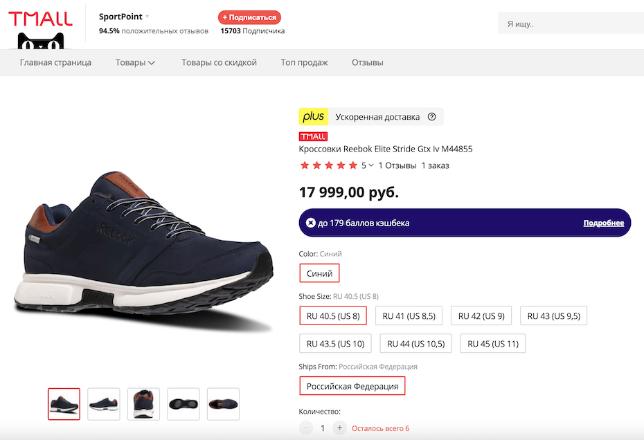
Task: Click the TMALL logo
Action: coord(40,18)
